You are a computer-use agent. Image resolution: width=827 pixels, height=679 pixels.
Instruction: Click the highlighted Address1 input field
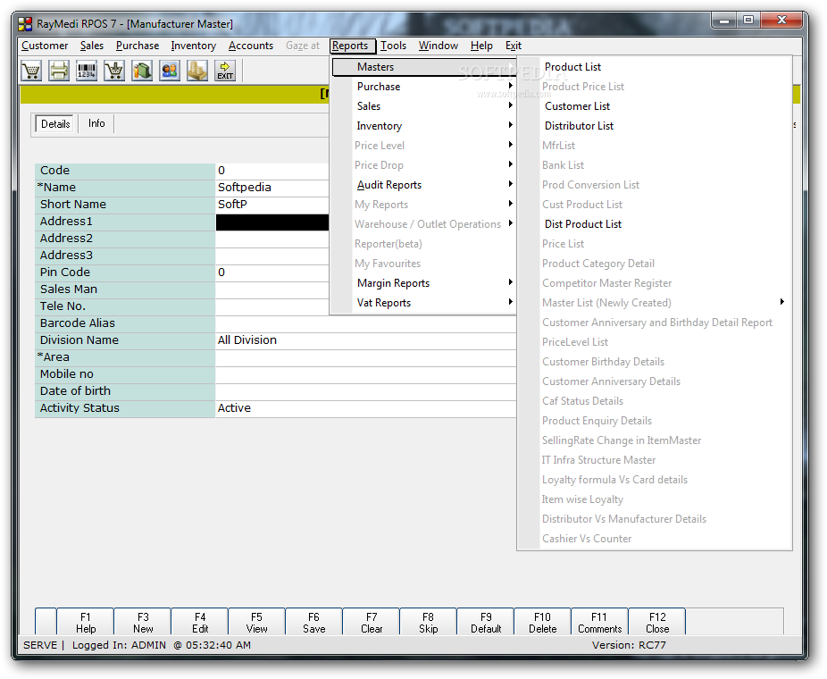(x=272, y=222)
